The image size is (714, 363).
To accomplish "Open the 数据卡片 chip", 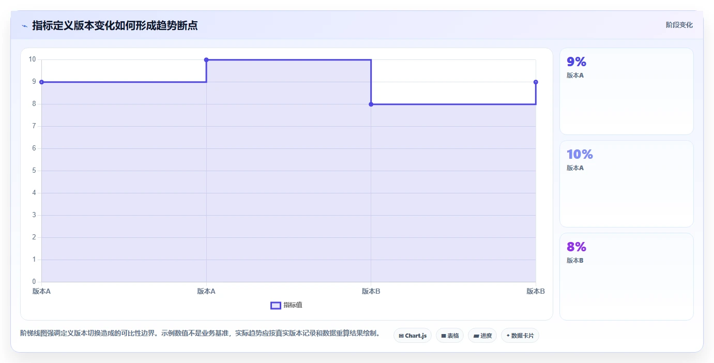I will (520, 336).
